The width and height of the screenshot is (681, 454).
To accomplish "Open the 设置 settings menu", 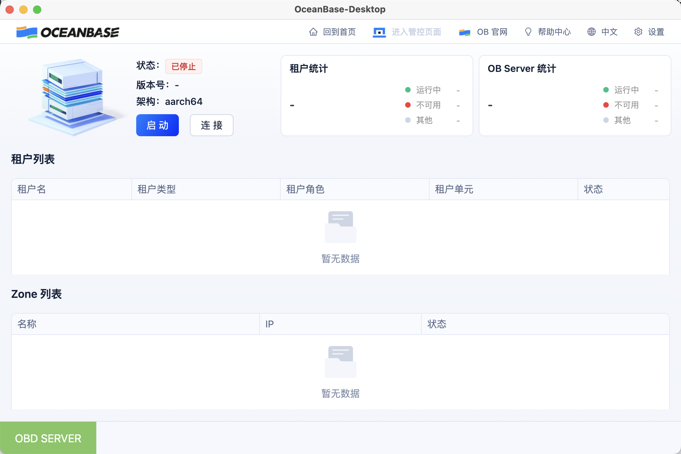I will pyautogui.click(x=656, y=32).
